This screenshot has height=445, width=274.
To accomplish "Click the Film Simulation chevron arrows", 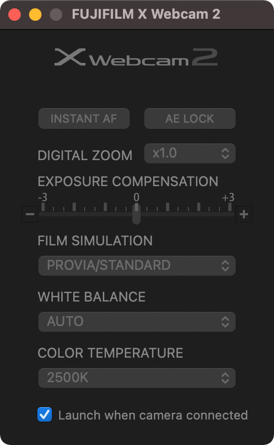I will 225,266.
